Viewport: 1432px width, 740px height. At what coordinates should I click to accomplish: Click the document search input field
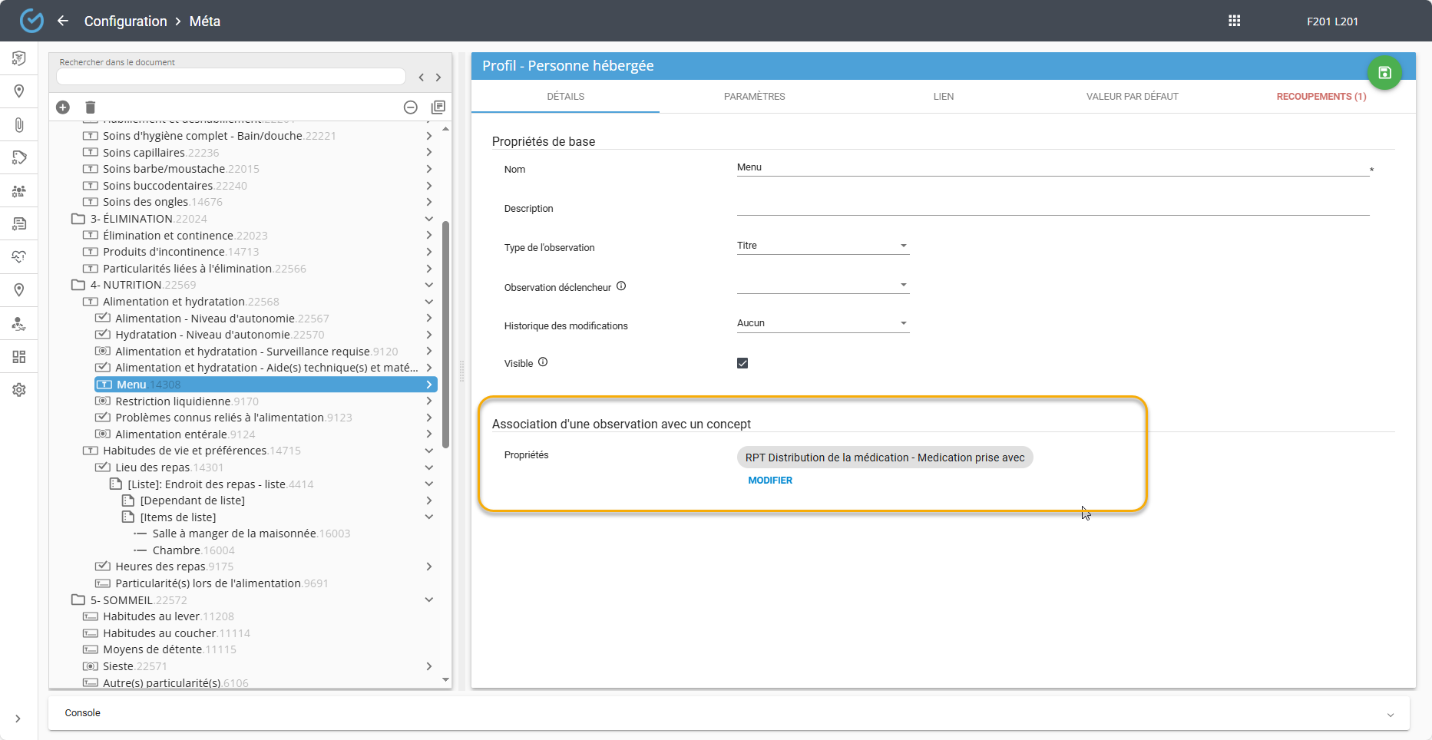coord(230,77)
